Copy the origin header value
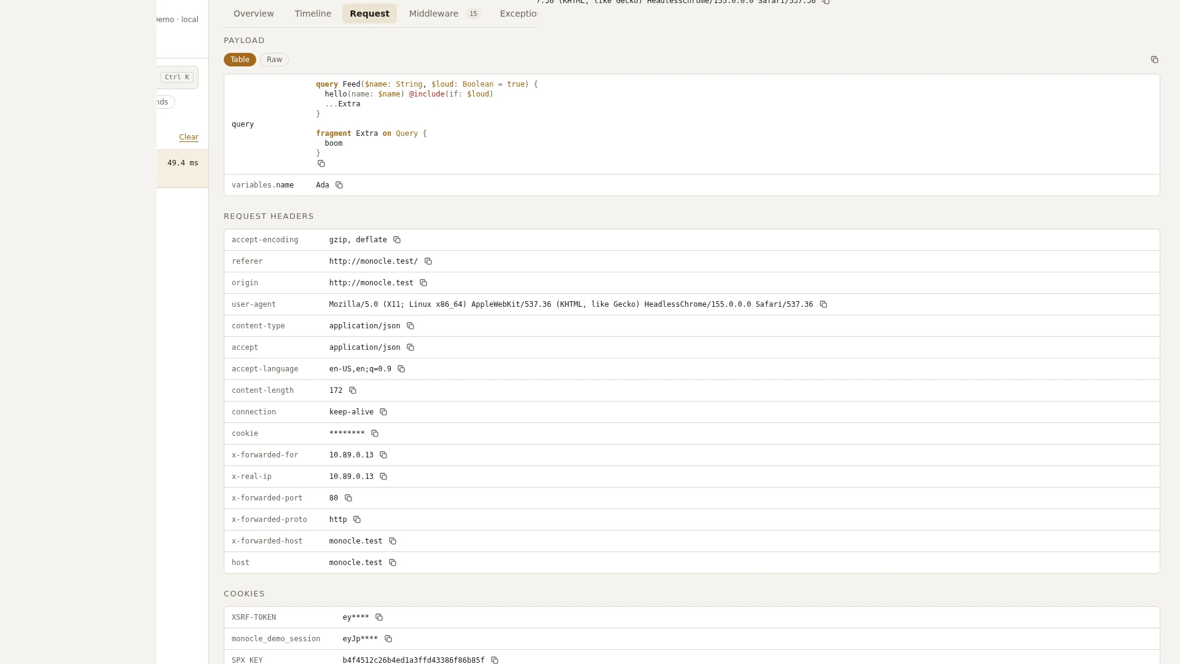 tap(423, 283)
